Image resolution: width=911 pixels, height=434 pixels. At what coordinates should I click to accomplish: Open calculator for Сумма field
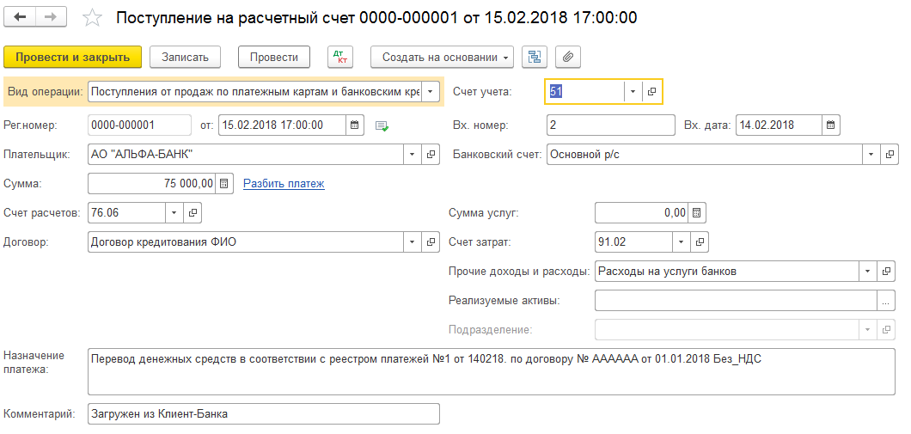pyautogui.click(x=223, y=183)
